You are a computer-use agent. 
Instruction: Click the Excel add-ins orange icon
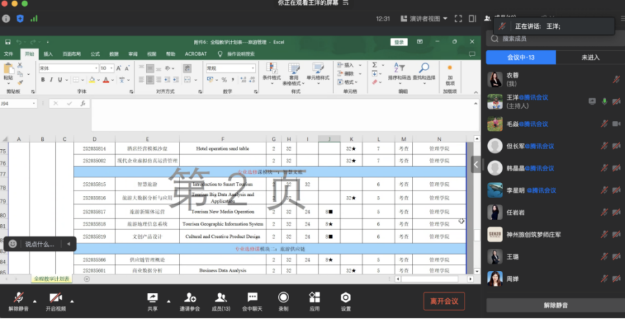(x=450, y=67)
